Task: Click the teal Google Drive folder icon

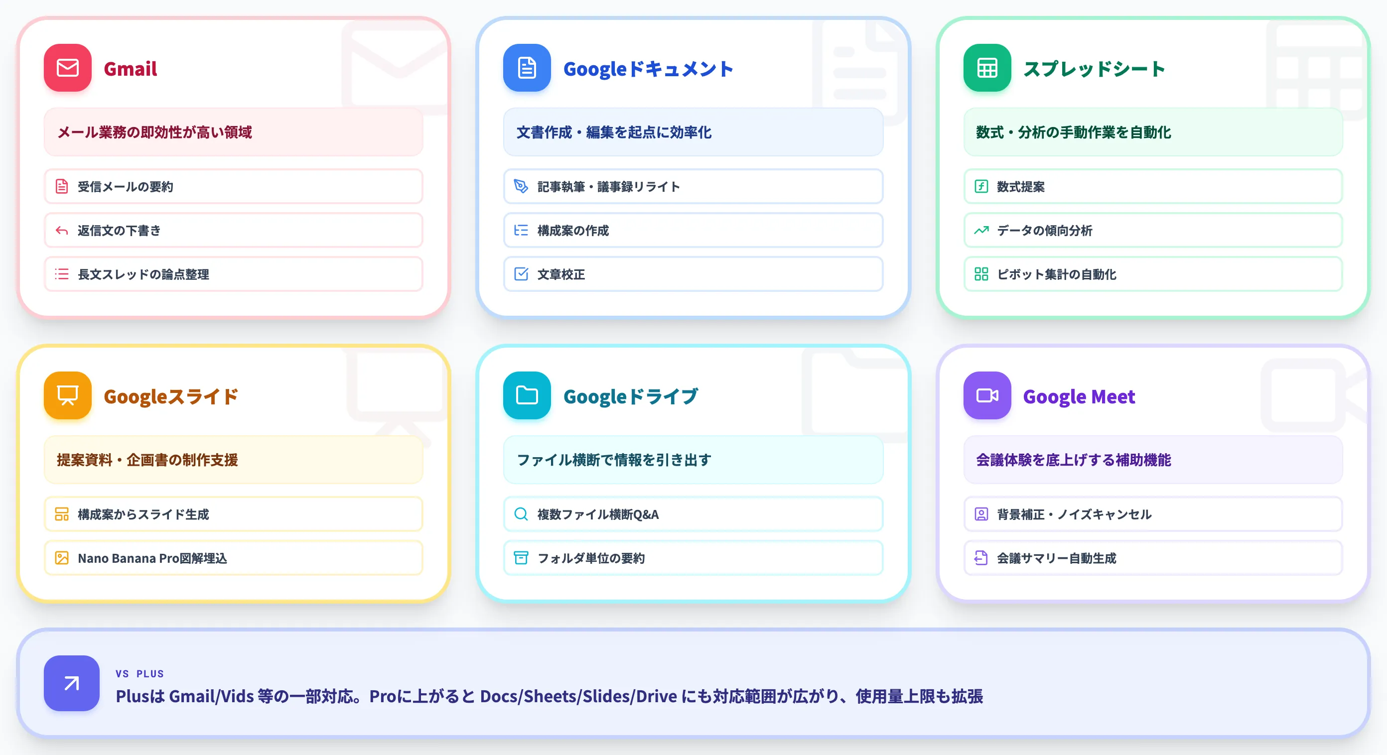Action: tap(527, 395)
